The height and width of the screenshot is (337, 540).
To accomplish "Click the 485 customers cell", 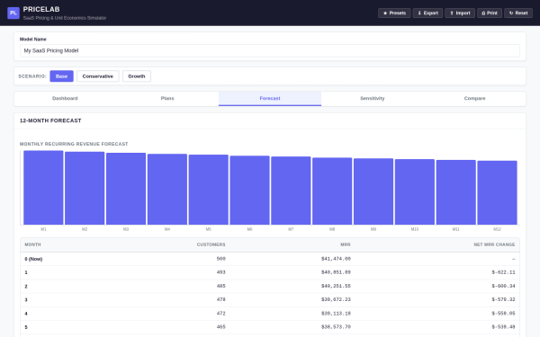I will point(221,286).
